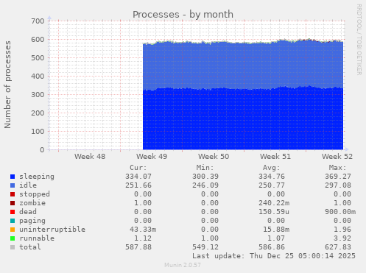Viewport: 366px width, 273px height.
Task: Click the runnable average value 1.07
Action: pyautogui.click(x=276, y=238)
